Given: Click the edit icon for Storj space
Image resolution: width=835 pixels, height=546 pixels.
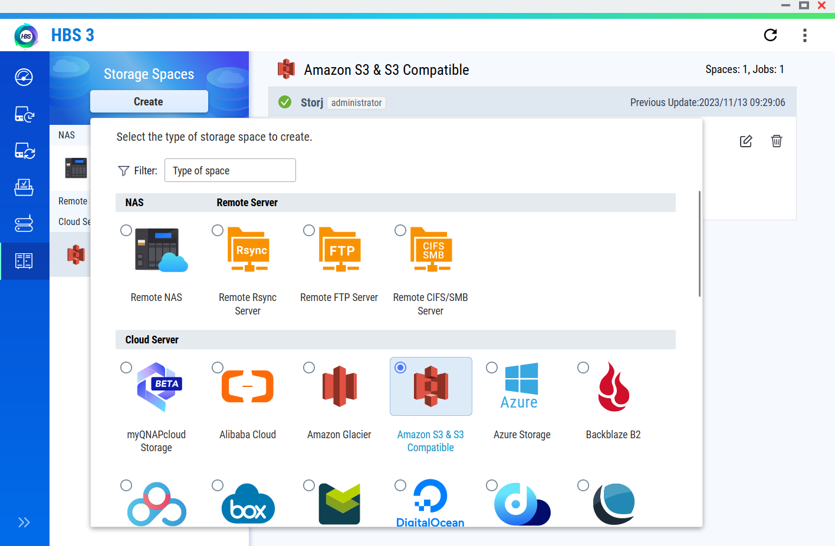Looking at the screenshot, I should (746, 141).
